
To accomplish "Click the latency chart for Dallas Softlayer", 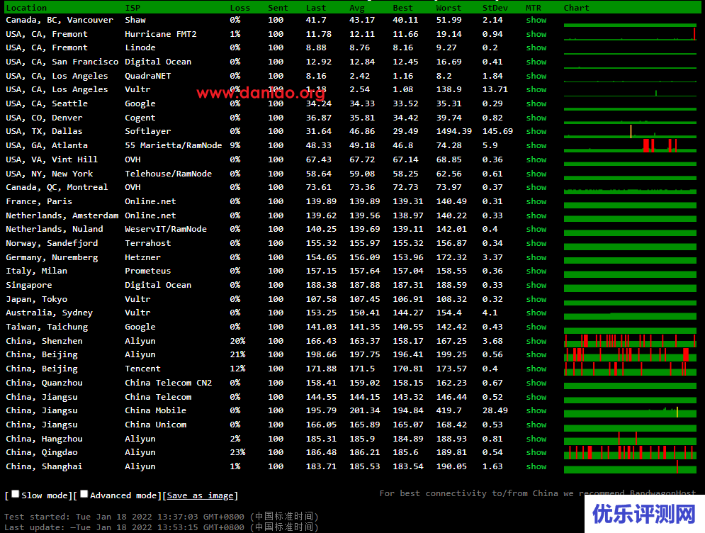I will pos(630,131).
